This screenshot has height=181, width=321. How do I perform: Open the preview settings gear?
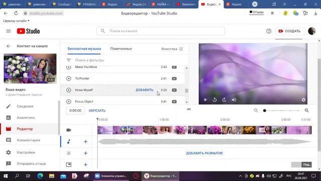tap(303, 100)
